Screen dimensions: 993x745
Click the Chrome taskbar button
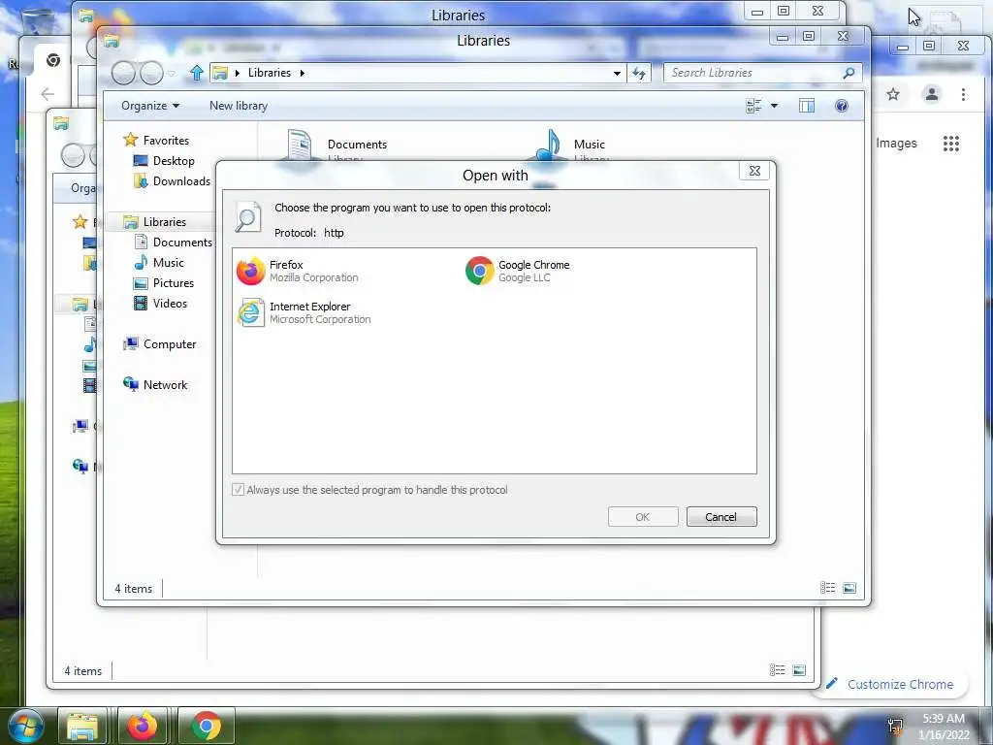point(207,726)
